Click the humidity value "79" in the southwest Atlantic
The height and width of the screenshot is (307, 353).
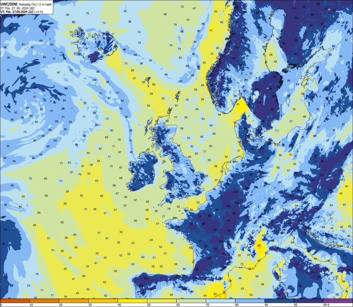[x=28, y=286]
